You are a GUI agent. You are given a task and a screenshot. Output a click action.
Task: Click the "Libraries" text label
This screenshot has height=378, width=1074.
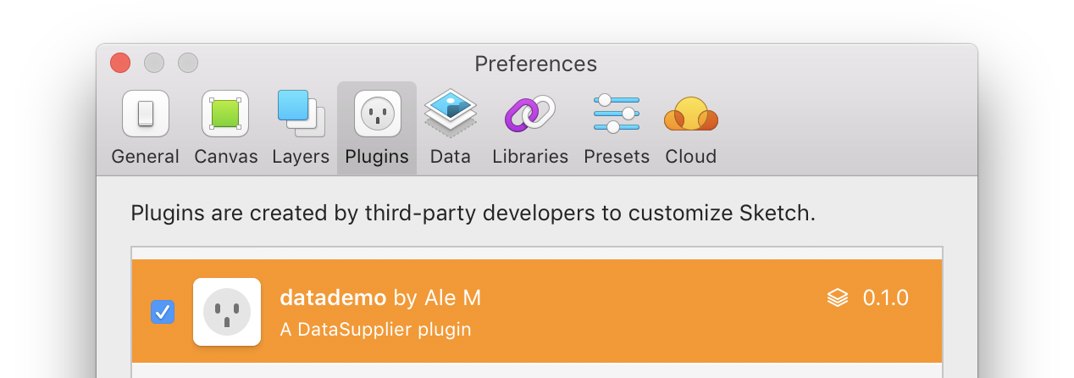tap(529, 157)
